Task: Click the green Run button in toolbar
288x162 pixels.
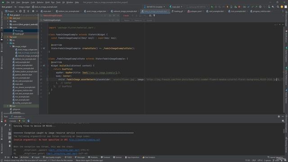Action: [212, 7]
